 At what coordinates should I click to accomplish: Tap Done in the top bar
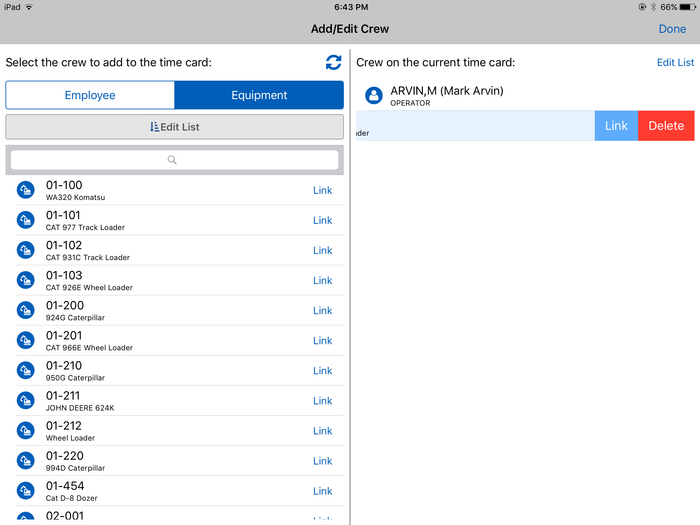click(672, 29)
